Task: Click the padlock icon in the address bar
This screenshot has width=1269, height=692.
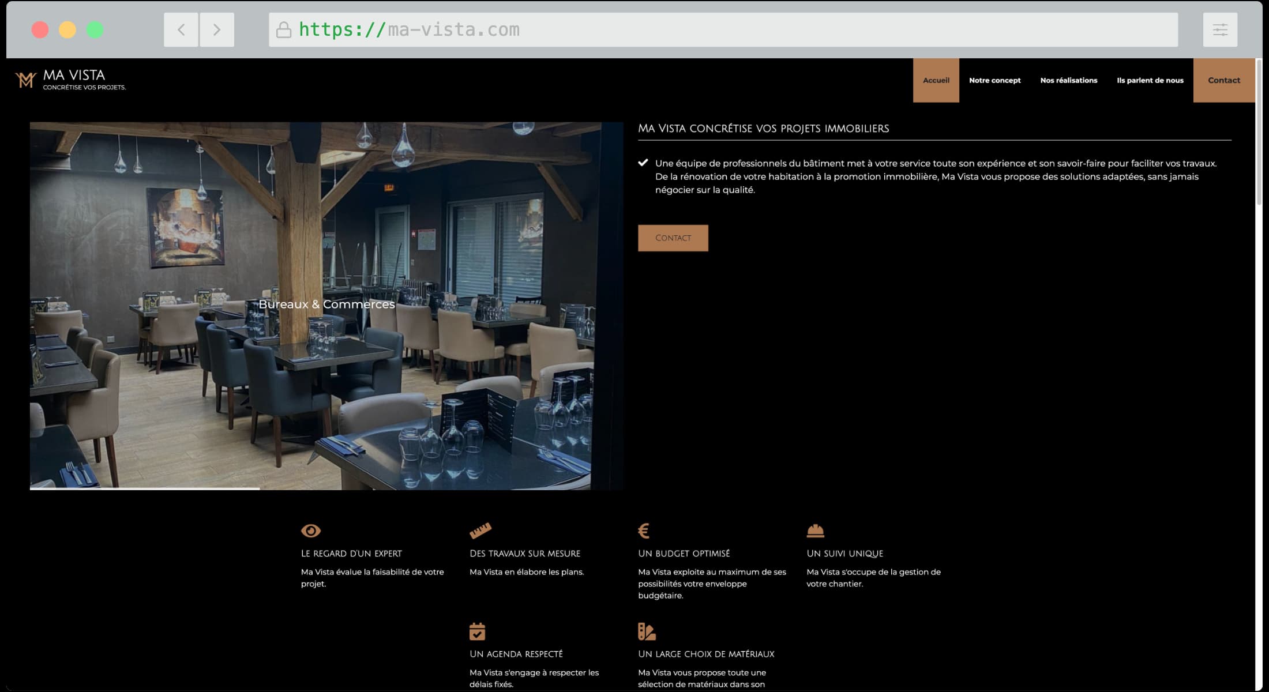Action: tap(284, 29)
